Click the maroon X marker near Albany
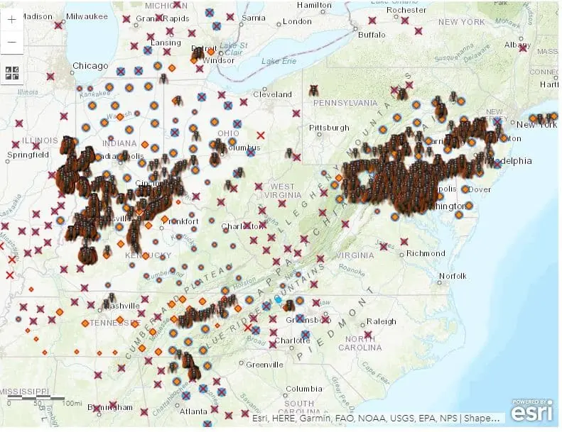Image resolution: width=562 pixels, height=432 pixels. [x=523, y=48]
